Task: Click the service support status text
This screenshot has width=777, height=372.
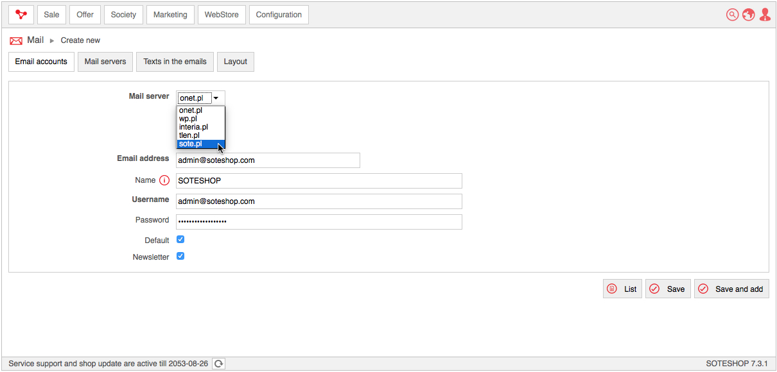Action: click(109, 364)
